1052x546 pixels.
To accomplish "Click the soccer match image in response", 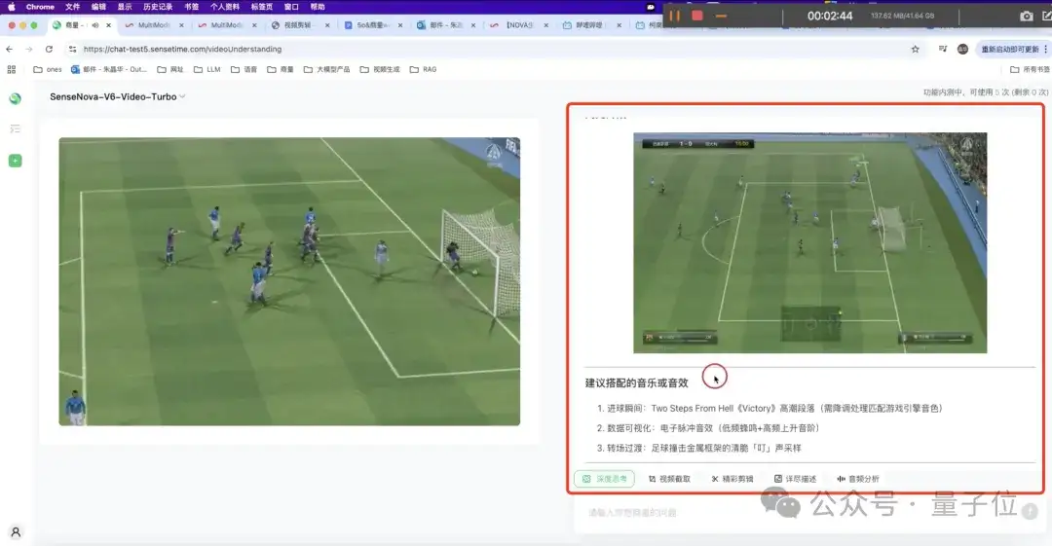I will [x=809, y=242].
